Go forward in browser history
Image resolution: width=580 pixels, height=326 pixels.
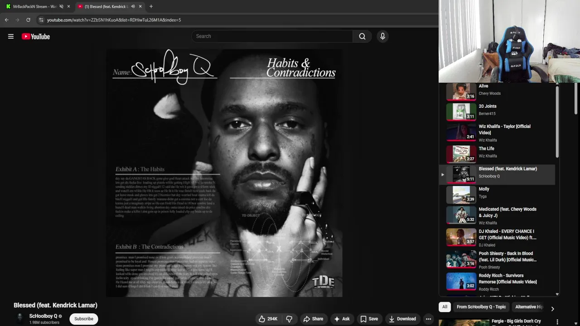coord(17,20)
